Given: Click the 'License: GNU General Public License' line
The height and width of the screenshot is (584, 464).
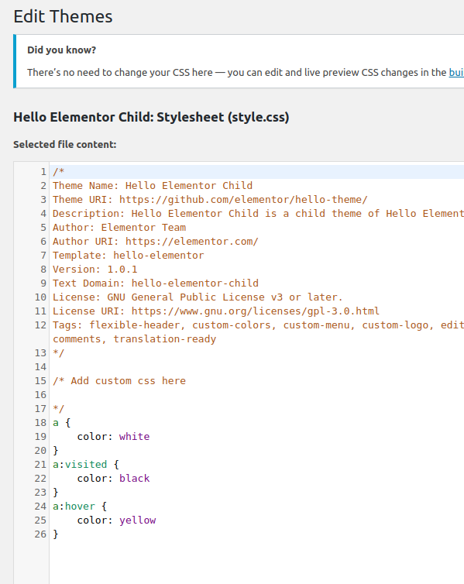Looking at the screenshot, I should 198,297.
